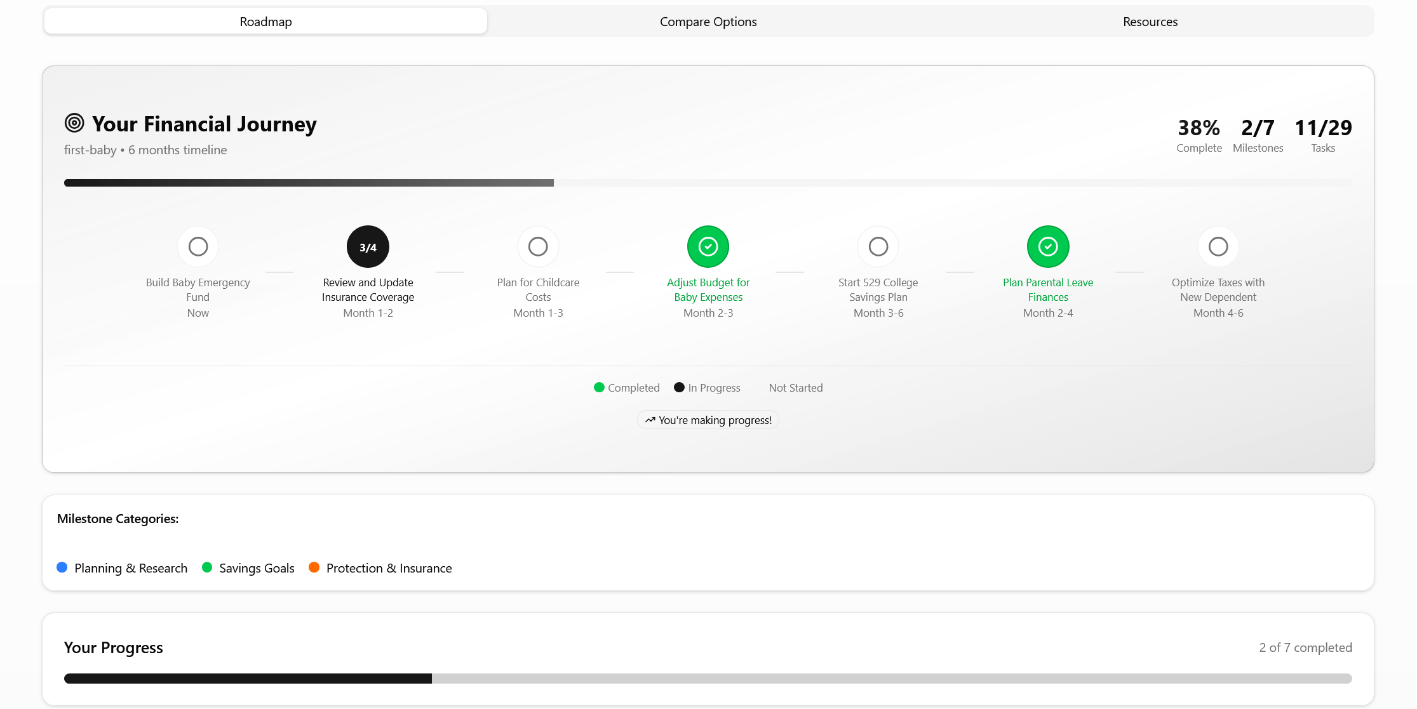Select the Start 529 College Savings circle
Image resolution: width=1417 pixels, height=709 pixels.
click(x=878, y=246)
